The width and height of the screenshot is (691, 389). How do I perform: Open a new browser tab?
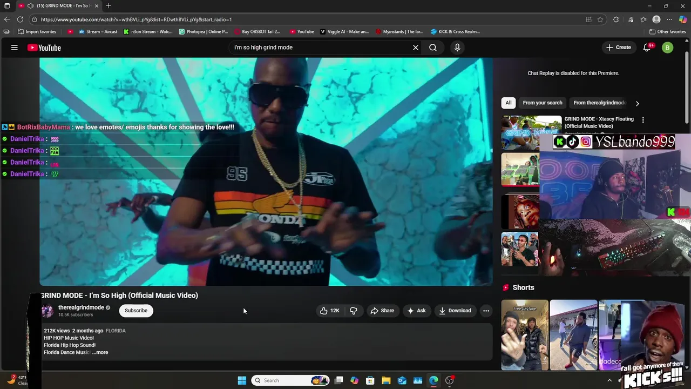coord(109,6)
